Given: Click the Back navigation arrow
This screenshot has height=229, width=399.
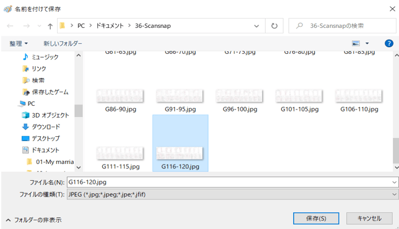Looking at the screenshot, I should coord(10,26).
